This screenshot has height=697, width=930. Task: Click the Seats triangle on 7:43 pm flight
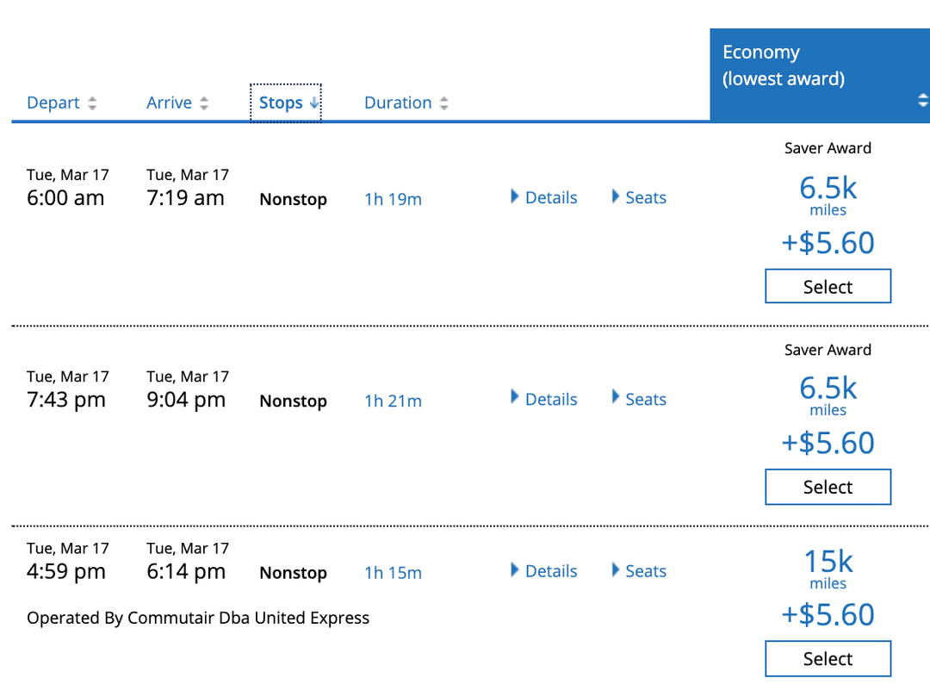click(615, 399)
